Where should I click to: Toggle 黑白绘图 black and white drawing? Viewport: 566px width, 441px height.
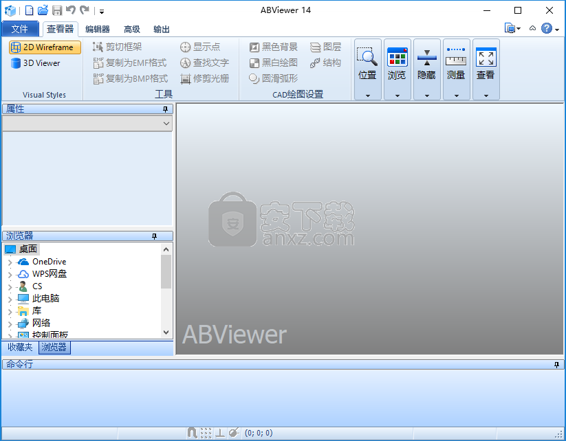273,63
